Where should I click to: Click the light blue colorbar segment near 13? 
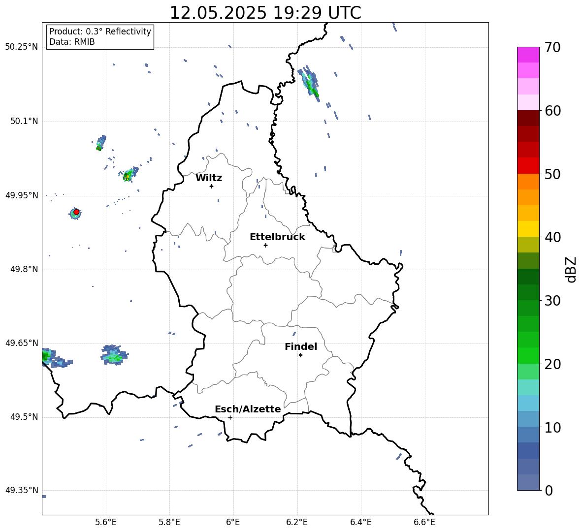click(x=528, y=403)
